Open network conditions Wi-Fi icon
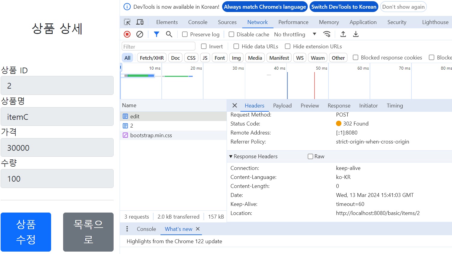The height and width of the screenshot is (254, 452). click(327, 34)
